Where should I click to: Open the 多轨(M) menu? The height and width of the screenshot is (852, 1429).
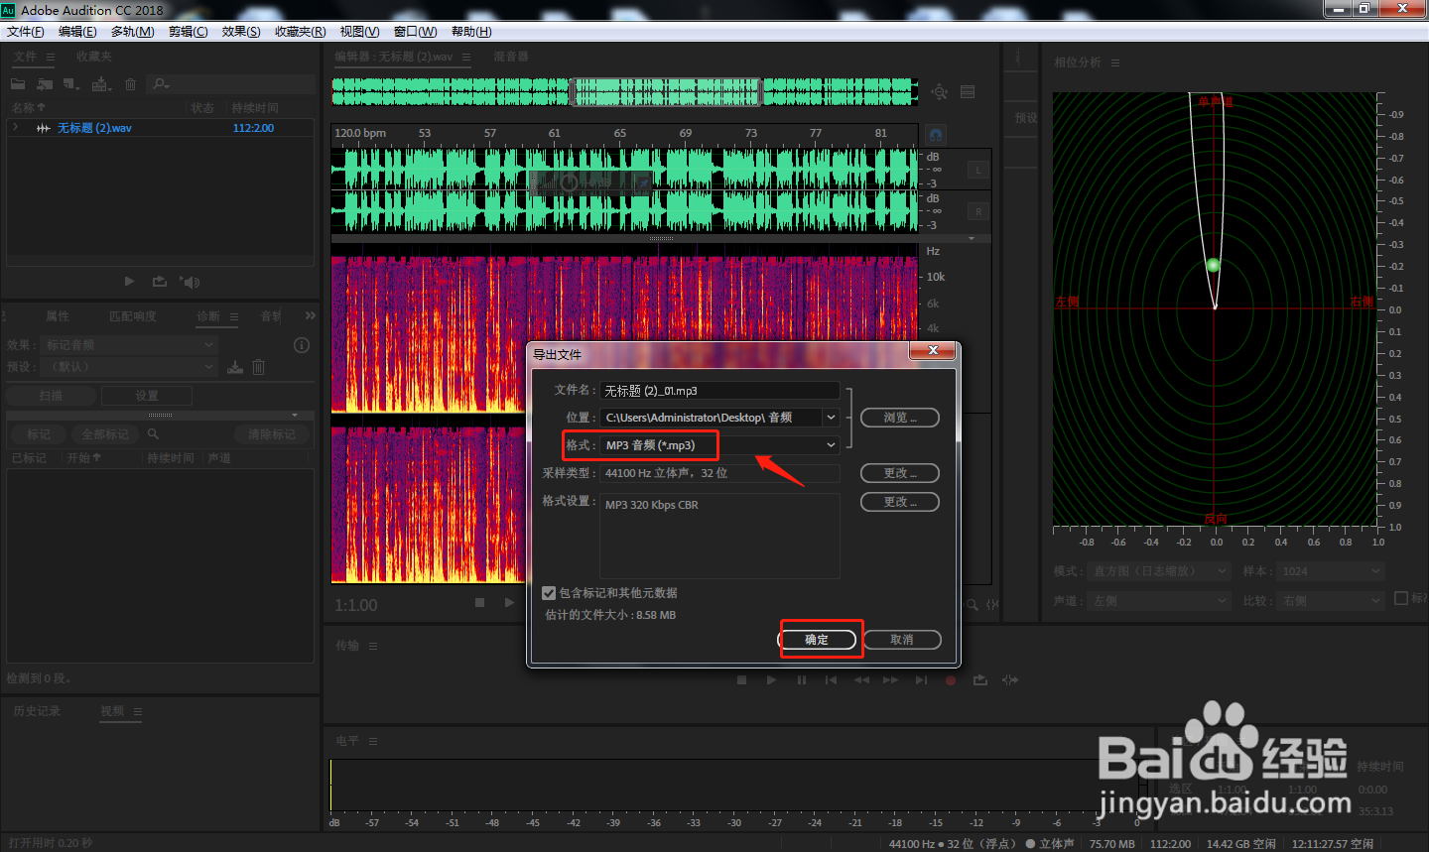[133, 32]
